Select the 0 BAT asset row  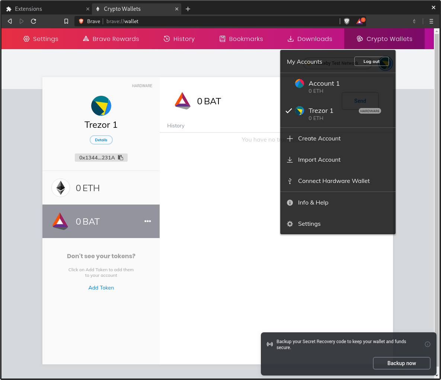[x=101, y=221]
